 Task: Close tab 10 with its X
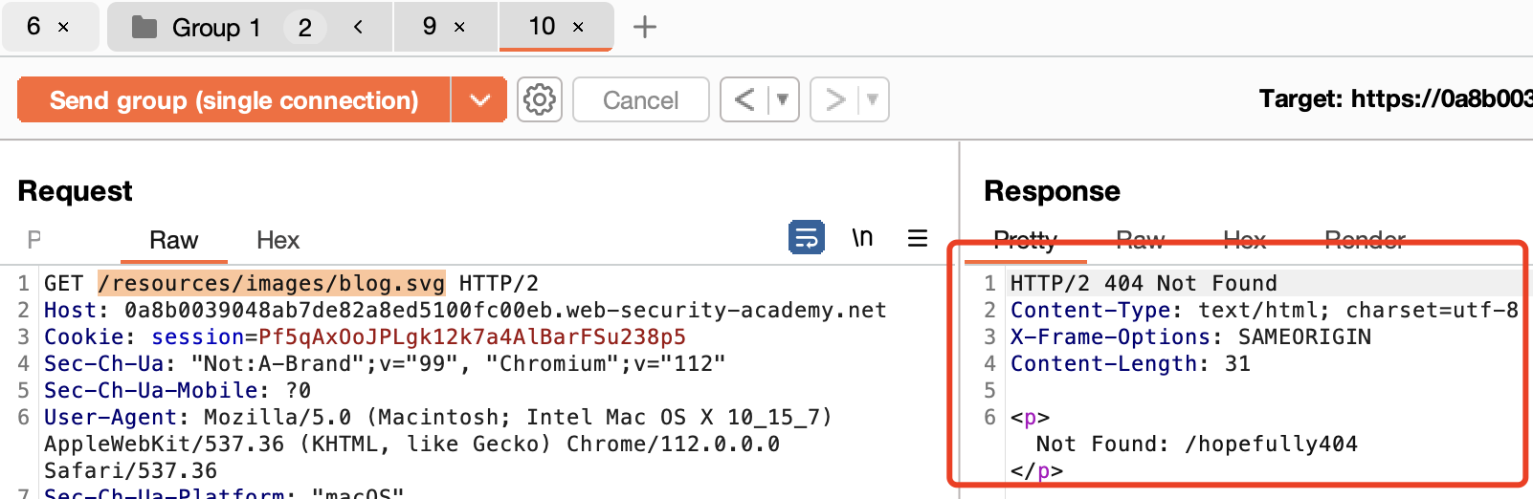[578, 28]
